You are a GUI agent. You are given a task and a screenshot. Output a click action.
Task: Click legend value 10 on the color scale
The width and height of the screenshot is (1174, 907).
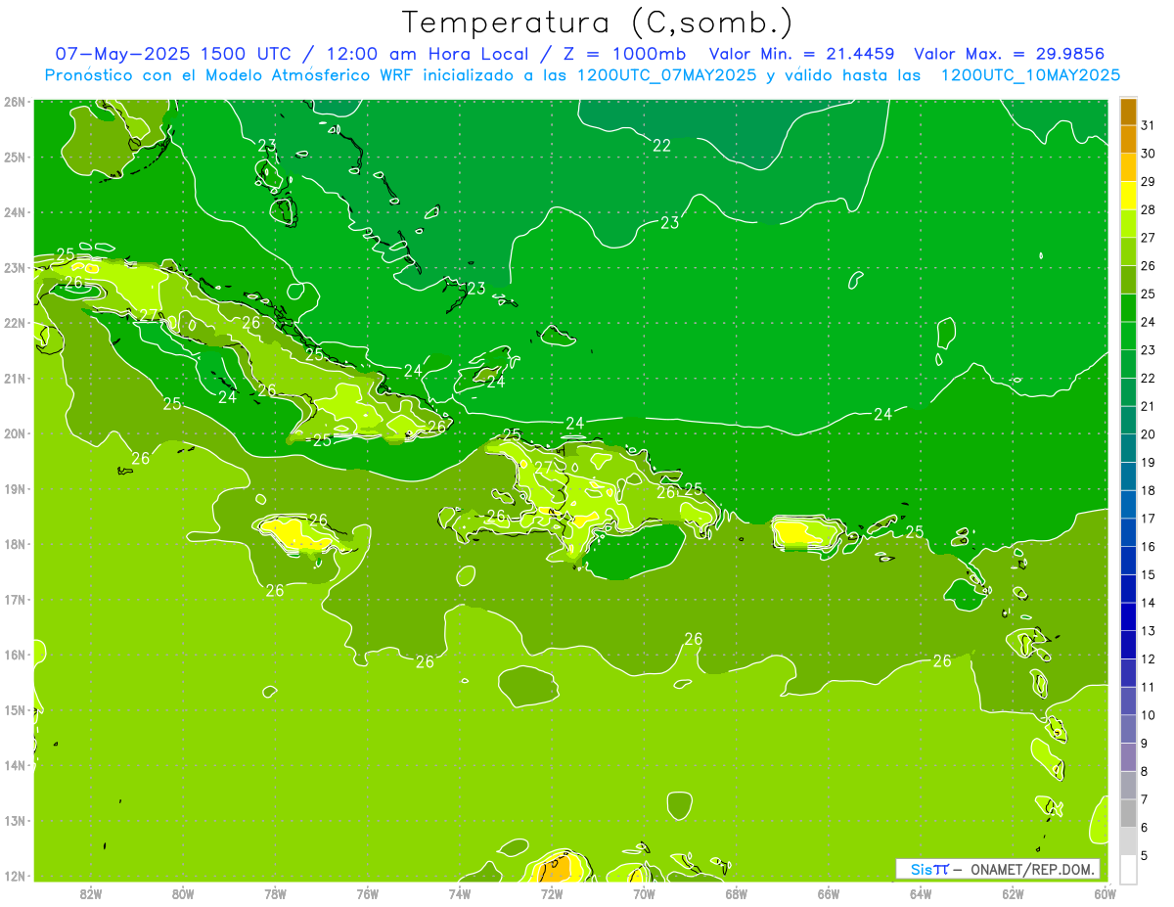point(1148,715)
